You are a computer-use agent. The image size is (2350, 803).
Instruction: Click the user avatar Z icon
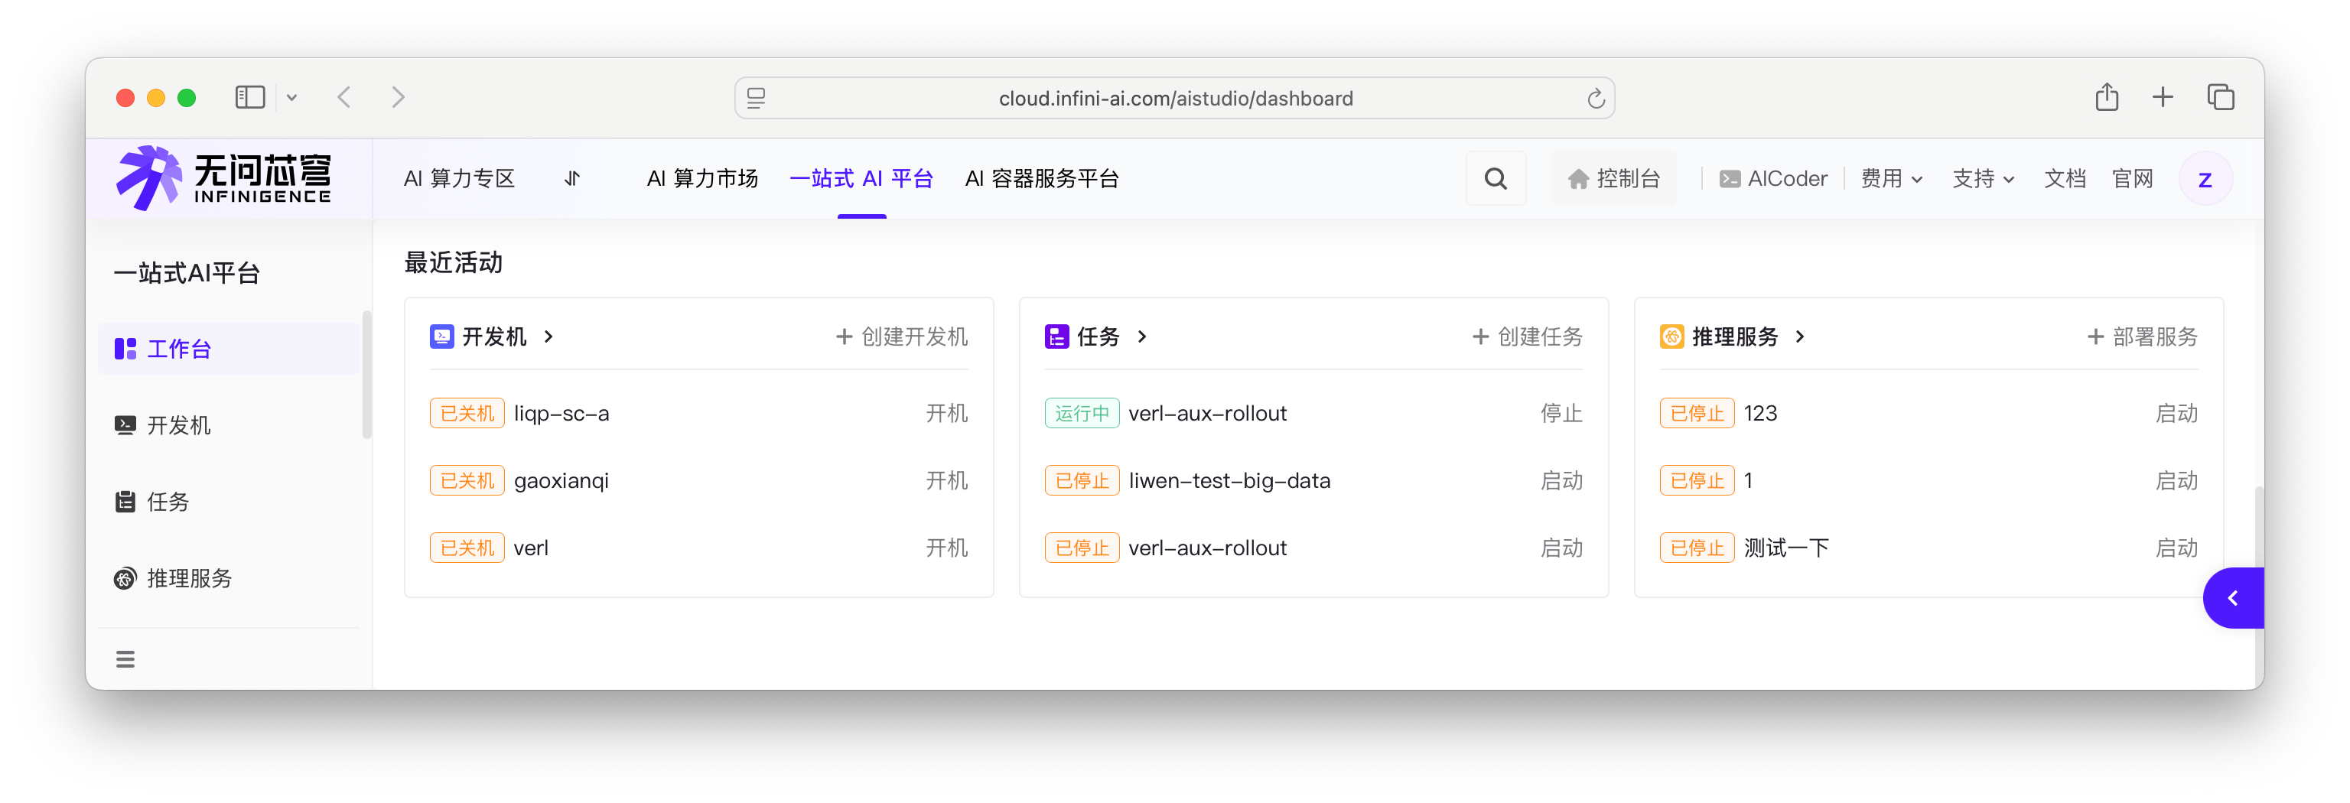pos(2204,179)
